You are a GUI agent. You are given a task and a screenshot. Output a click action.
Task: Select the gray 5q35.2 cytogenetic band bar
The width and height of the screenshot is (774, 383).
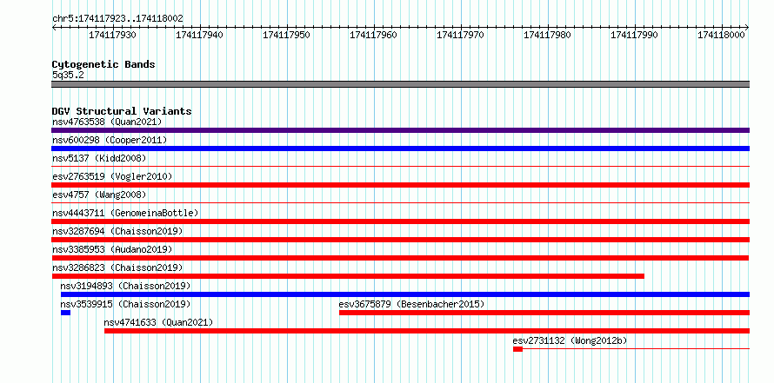tap(400, 84)
